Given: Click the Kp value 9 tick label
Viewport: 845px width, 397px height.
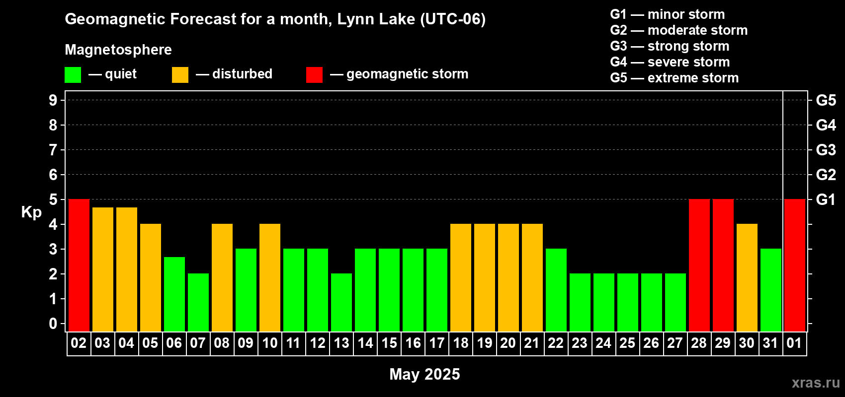Looking at the screenshot, I should point(53,100).
